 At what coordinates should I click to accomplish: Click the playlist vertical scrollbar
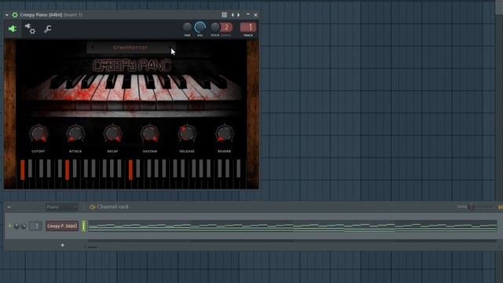[499, 7]
